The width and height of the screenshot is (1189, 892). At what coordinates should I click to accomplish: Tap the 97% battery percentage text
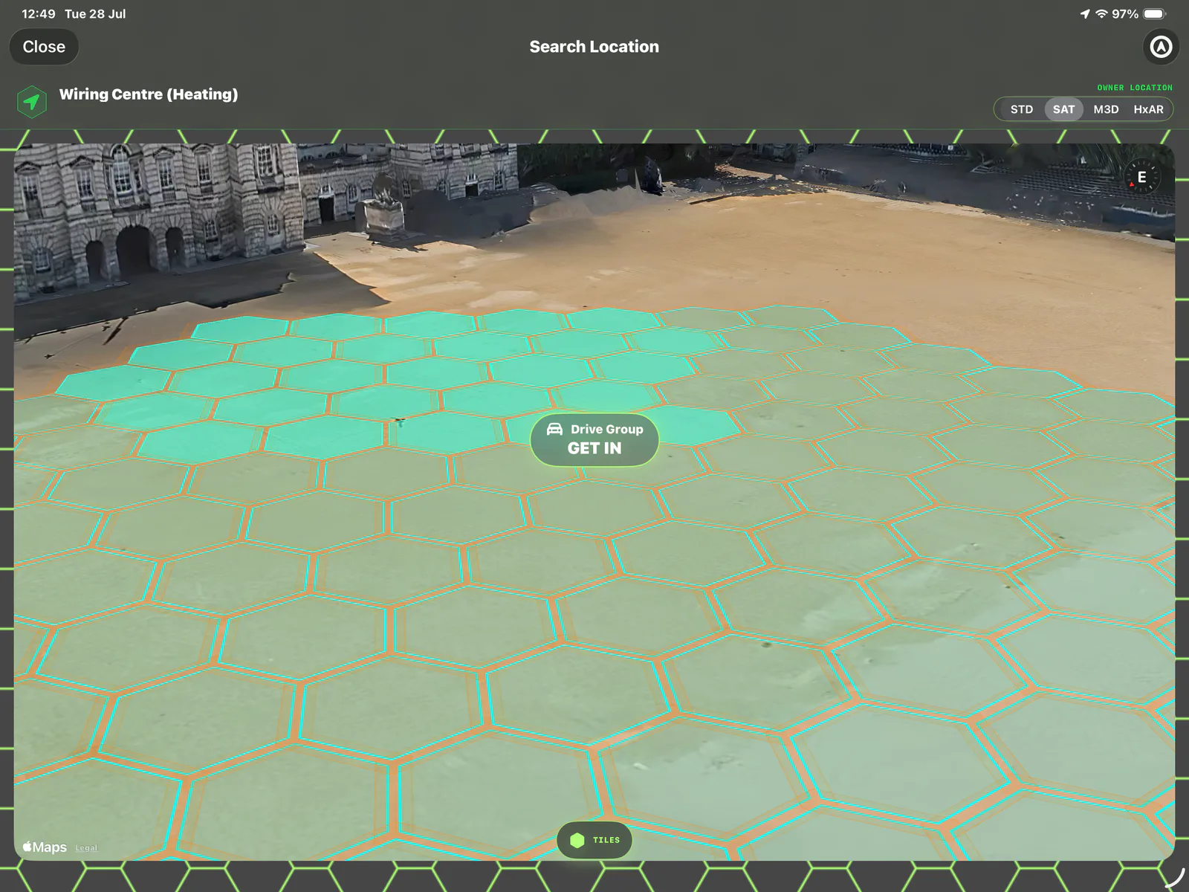point(1125,14)
